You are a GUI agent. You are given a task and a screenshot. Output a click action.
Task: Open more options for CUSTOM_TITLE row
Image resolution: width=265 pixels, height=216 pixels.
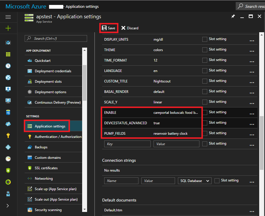point(252,83)
